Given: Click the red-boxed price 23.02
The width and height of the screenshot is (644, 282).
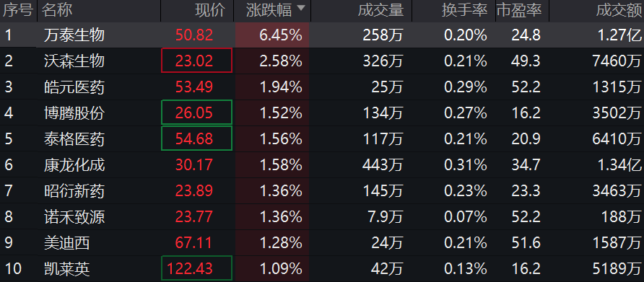Looking at the screenshot, I should 196,61.
